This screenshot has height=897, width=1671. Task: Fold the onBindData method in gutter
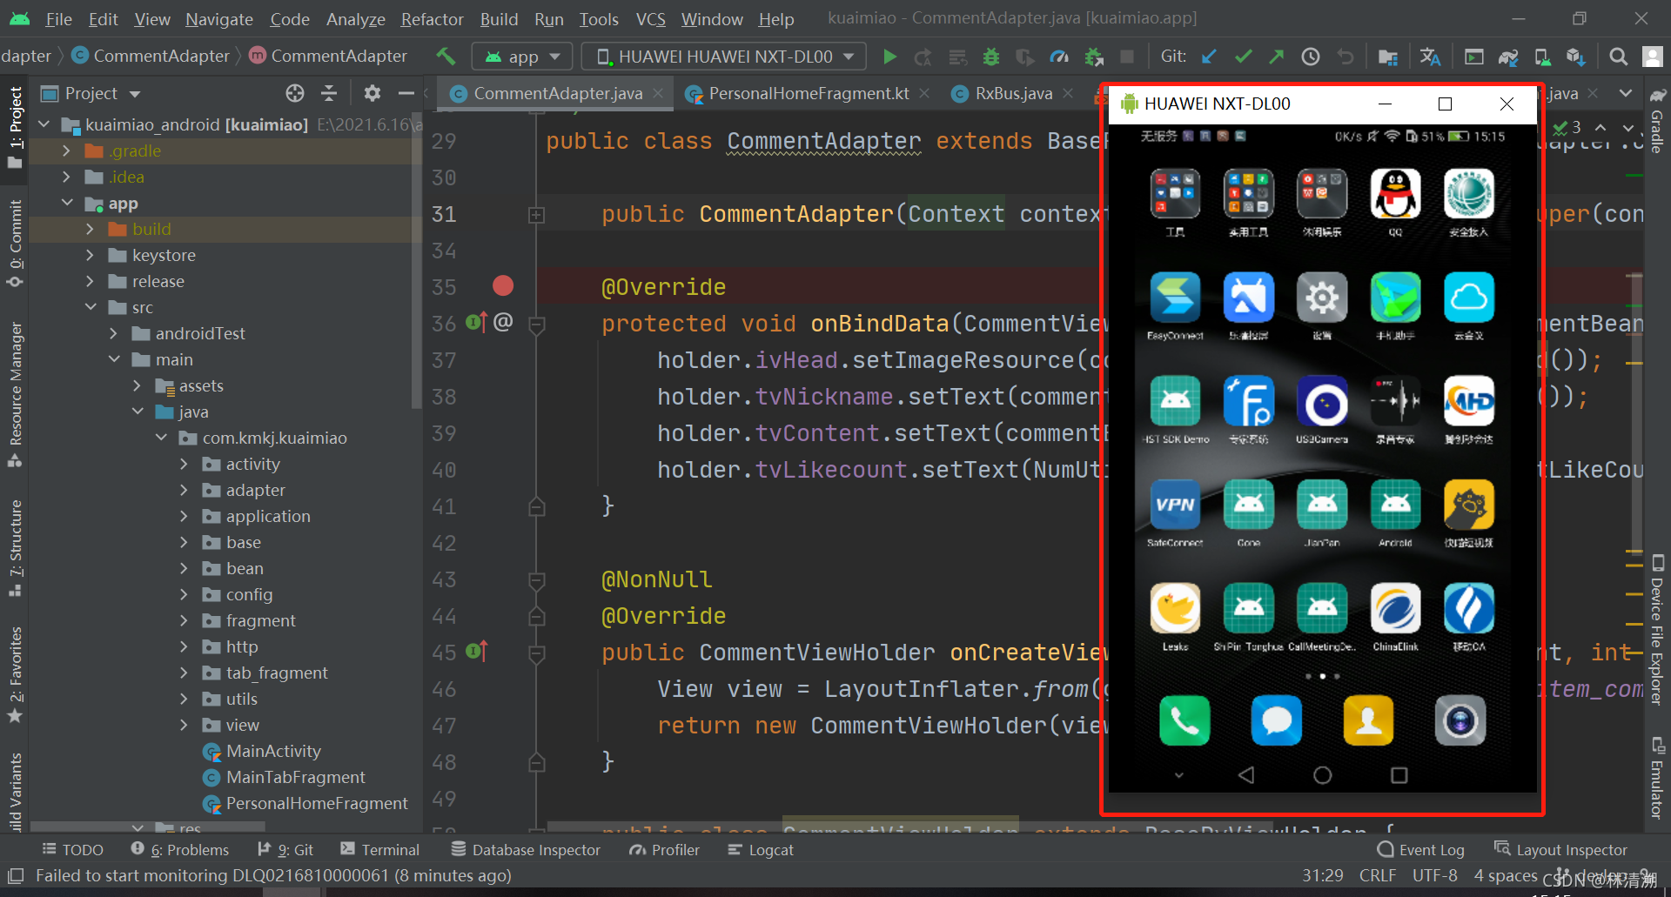click(x=537, y=325)
